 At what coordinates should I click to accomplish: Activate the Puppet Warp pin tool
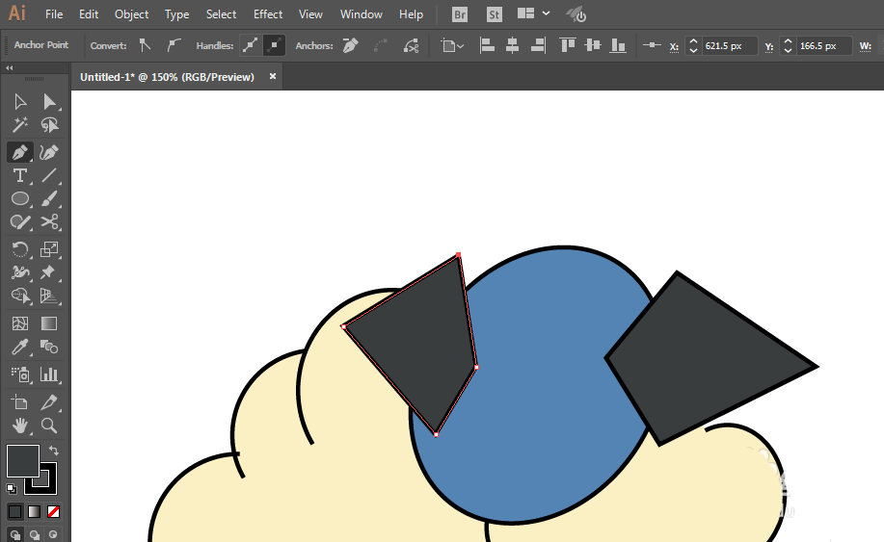(49, 272)
